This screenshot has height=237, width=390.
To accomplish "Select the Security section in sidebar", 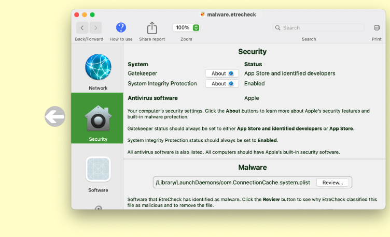I will click(97, 118).
